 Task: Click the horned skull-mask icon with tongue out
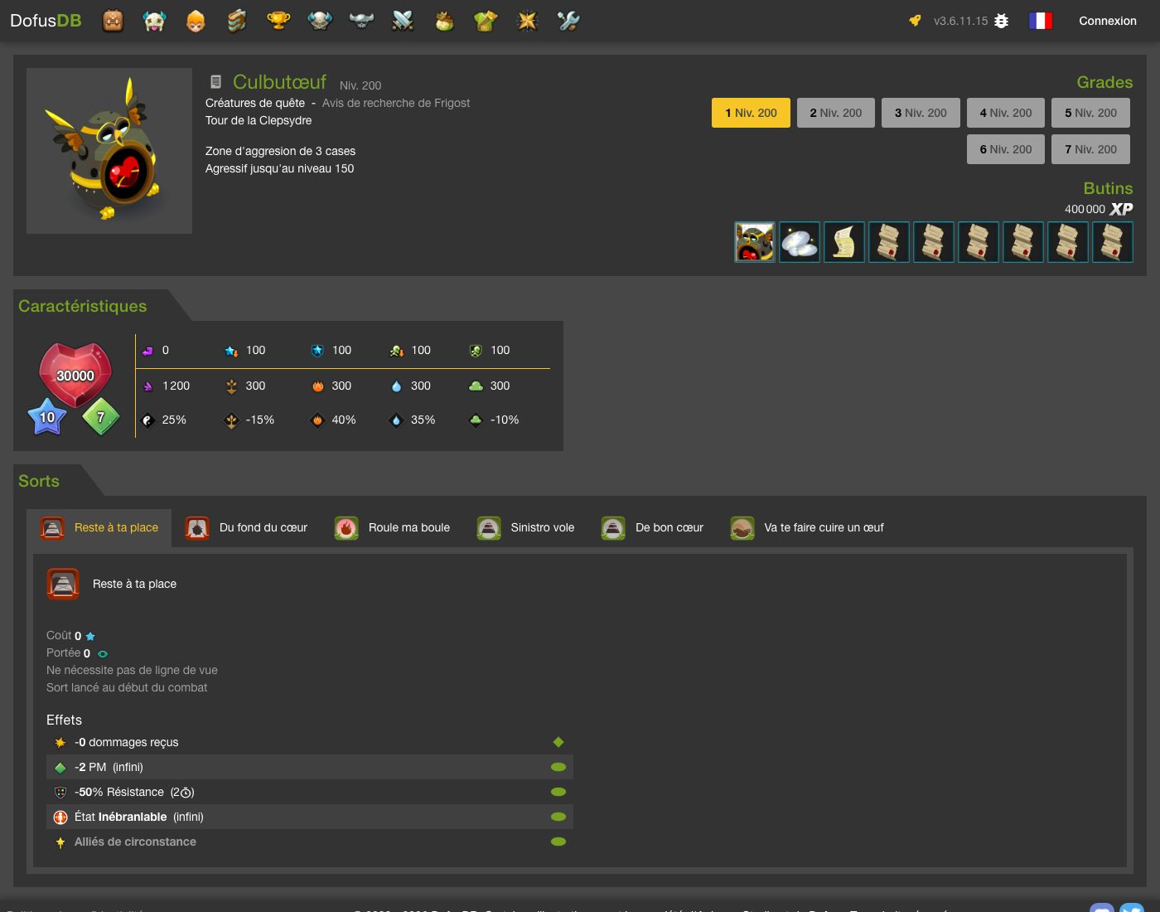pos(154,21)
